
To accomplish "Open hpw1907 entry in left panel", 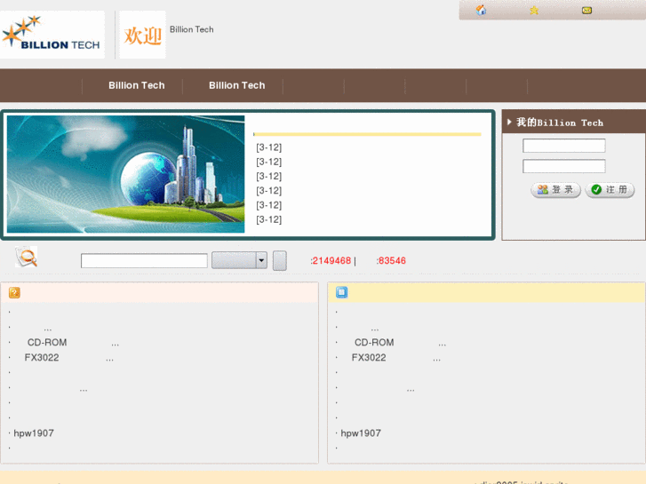I will 34,433.
